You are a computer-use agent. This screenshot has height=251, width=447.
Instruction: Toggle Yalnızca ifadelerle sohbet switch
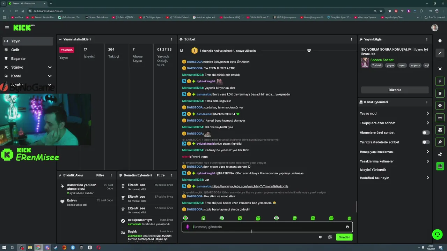click(426, 142)
